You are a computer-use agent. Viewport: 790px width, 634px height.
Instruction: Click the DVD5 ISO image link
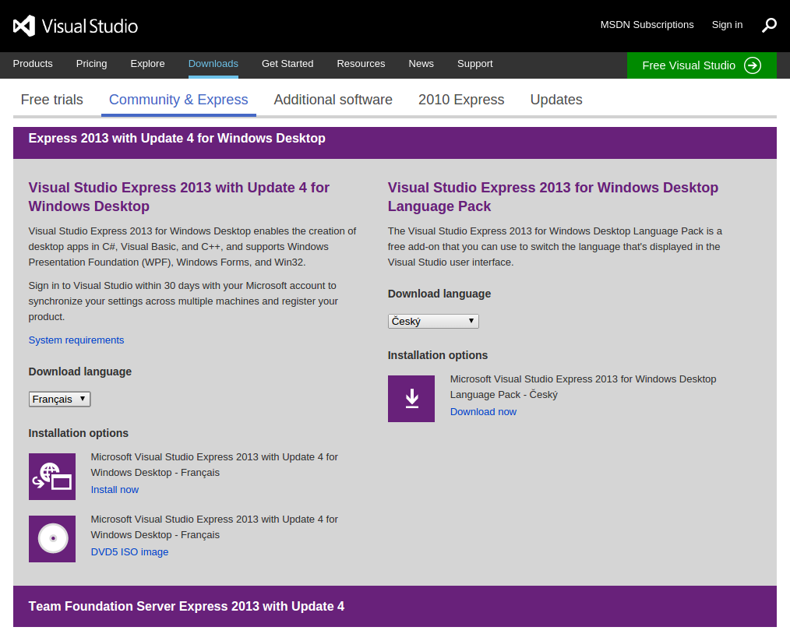pos(129,552)
